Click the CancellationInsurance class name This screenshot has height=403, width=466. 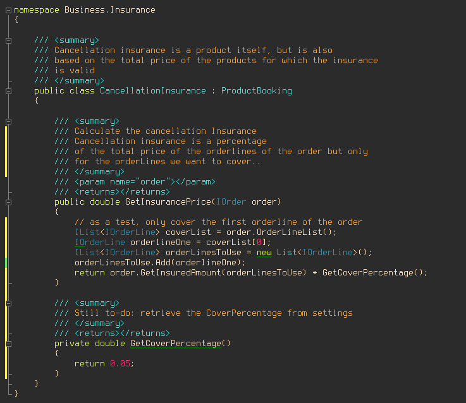click(152, 91)
